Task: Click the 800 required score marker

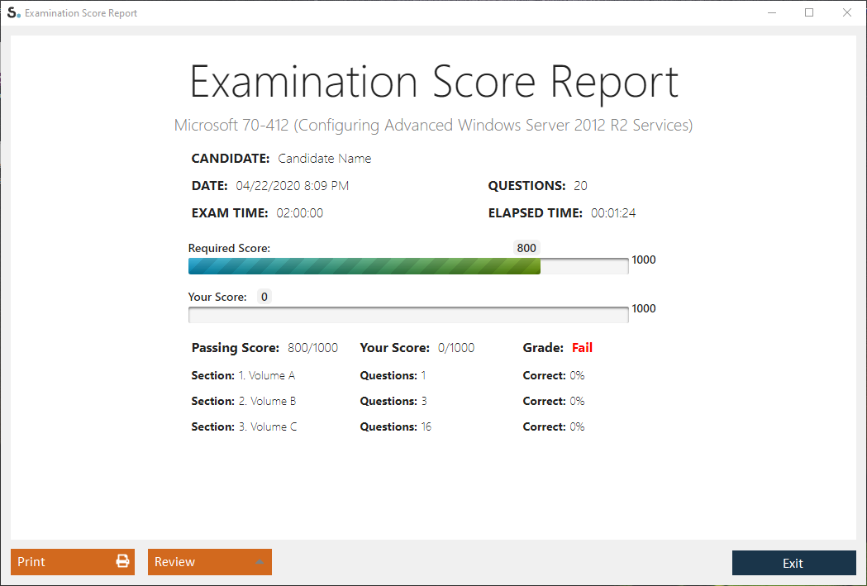Action: 526,248
